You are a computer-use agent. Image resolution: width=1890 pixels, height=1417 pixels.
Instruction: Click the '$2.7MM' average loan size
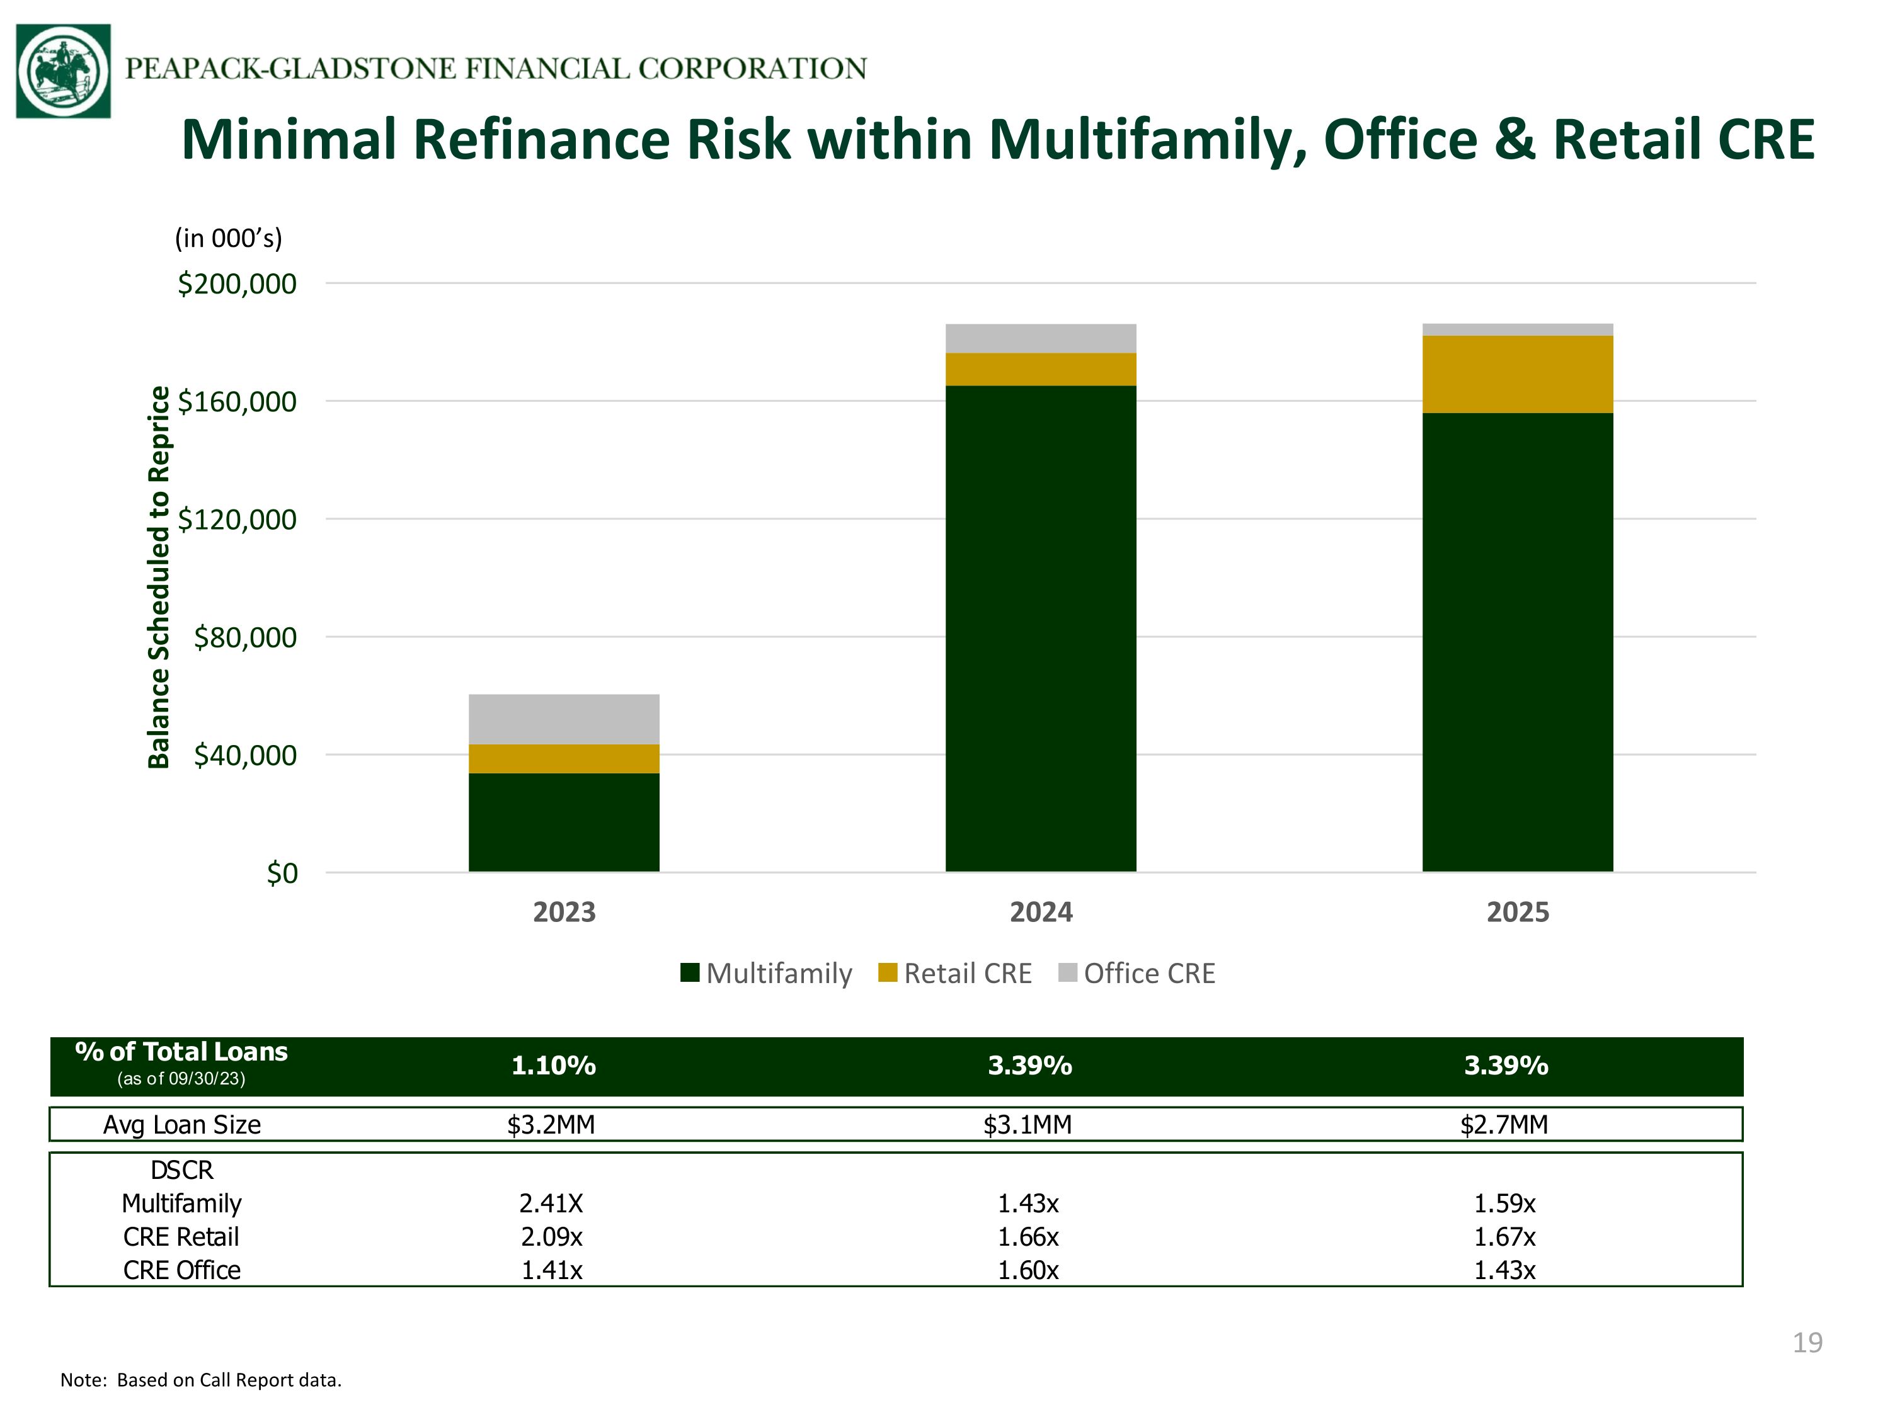coord(1504,1125)
